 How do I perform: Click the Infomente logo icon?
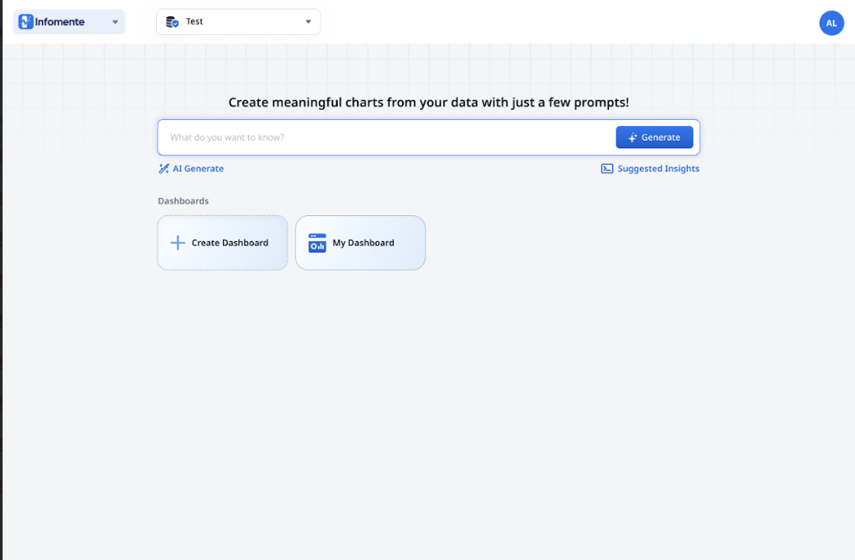click(26, 21)
